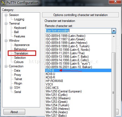Open the Colours category
The height and width of the screenshot is (117, 122).
tap(19, 62)
